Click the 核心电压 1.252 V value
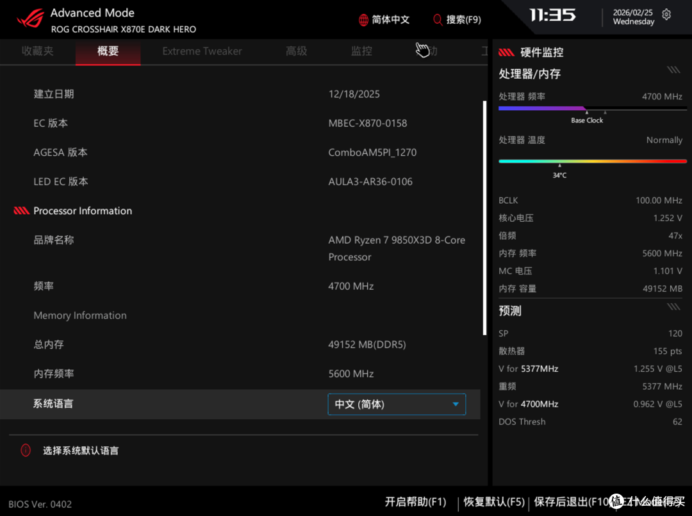This screenshot has height=516, width=692. click(668, 218)
